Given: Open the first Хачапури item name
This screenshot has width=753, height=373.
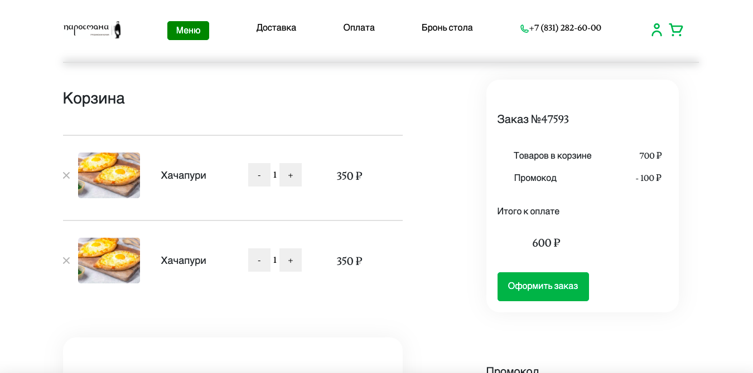Looking at the screenshot, I should pyautogui.click(x=184, y=175).
